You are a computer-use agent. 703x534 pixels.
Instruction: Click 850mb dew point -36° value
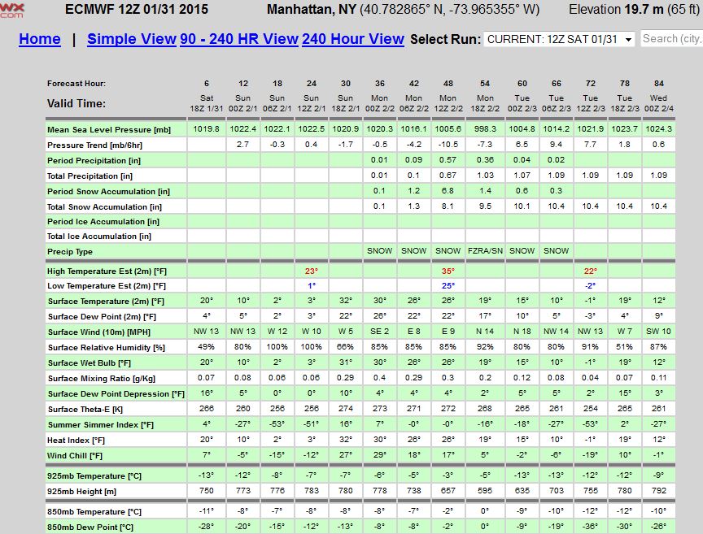(590, 527)
